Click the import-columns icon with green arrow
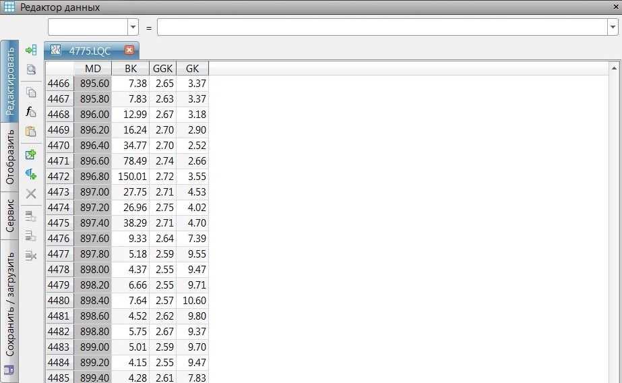Image resolution: width=622 pixels, height=383 pixels. tap(31, 50)
